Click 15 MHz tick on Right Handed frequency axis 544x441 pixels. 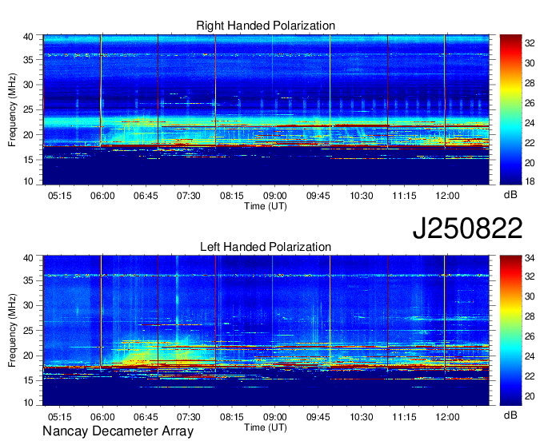pos(29,160)
